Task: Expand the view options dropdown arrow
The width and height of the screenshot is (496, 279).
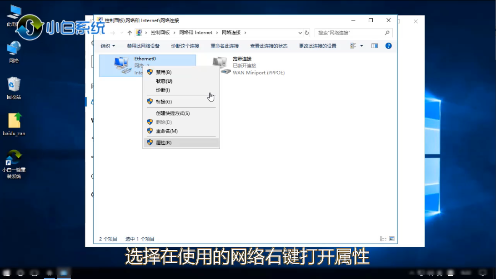Action: (x=362, y=46)
